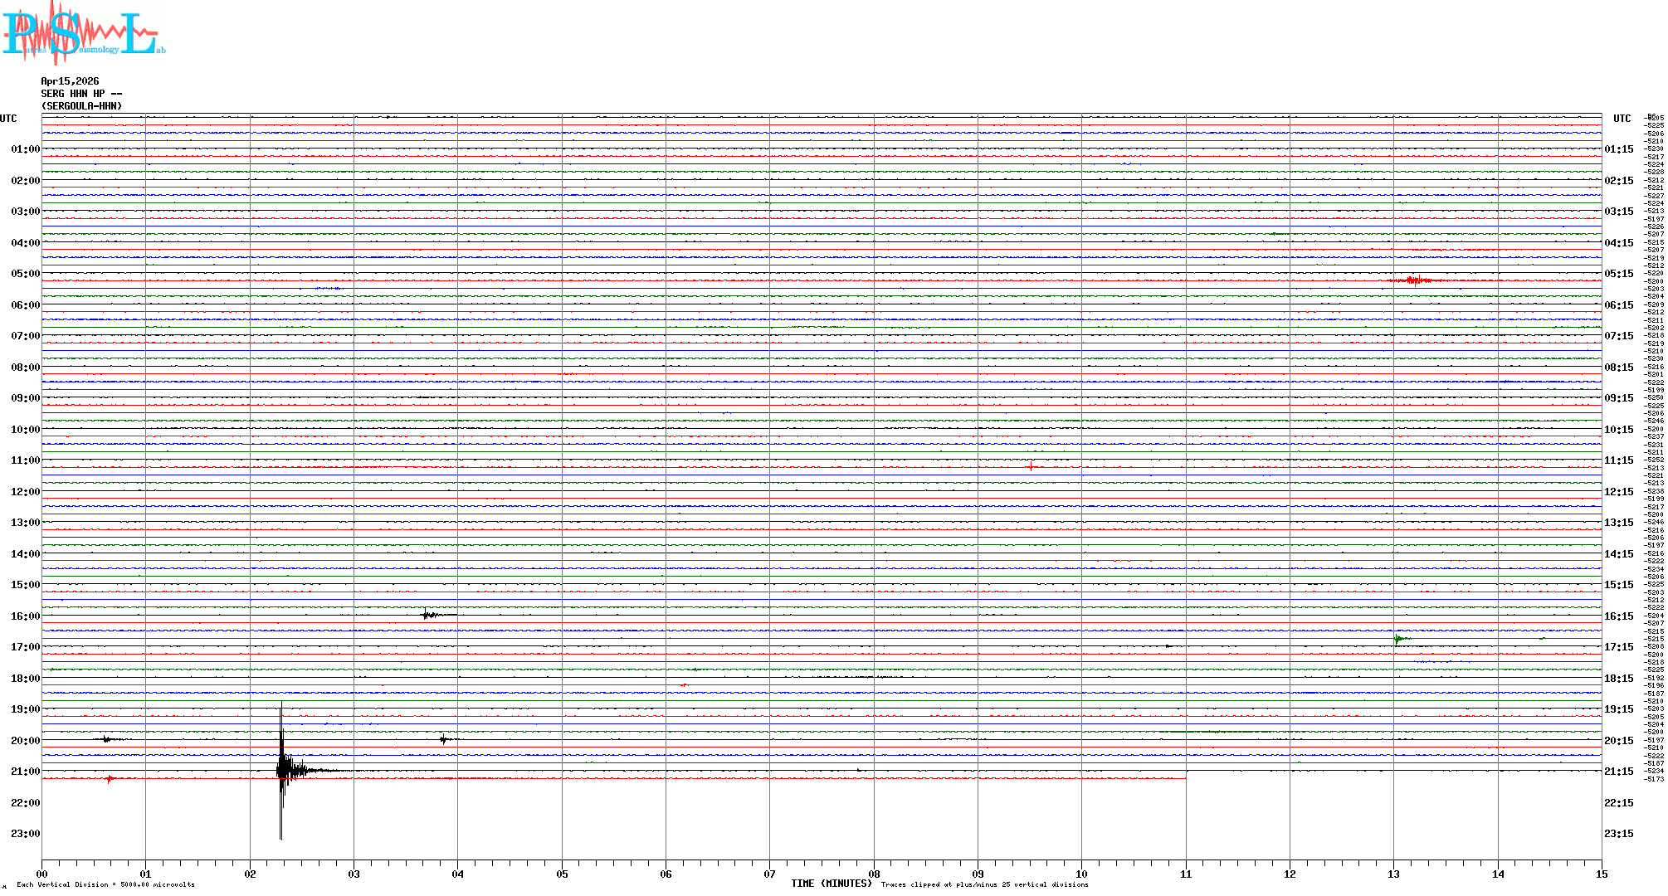1668x896 pixels.
Task: Click the left UTC axis label
Action: (8, 119)
